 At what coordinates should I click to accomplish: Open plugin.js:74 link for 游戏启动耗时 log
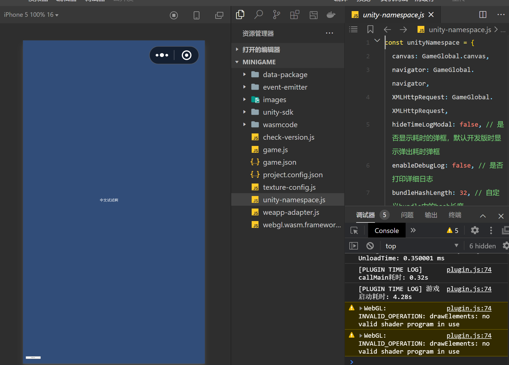(x=469, y=289)
